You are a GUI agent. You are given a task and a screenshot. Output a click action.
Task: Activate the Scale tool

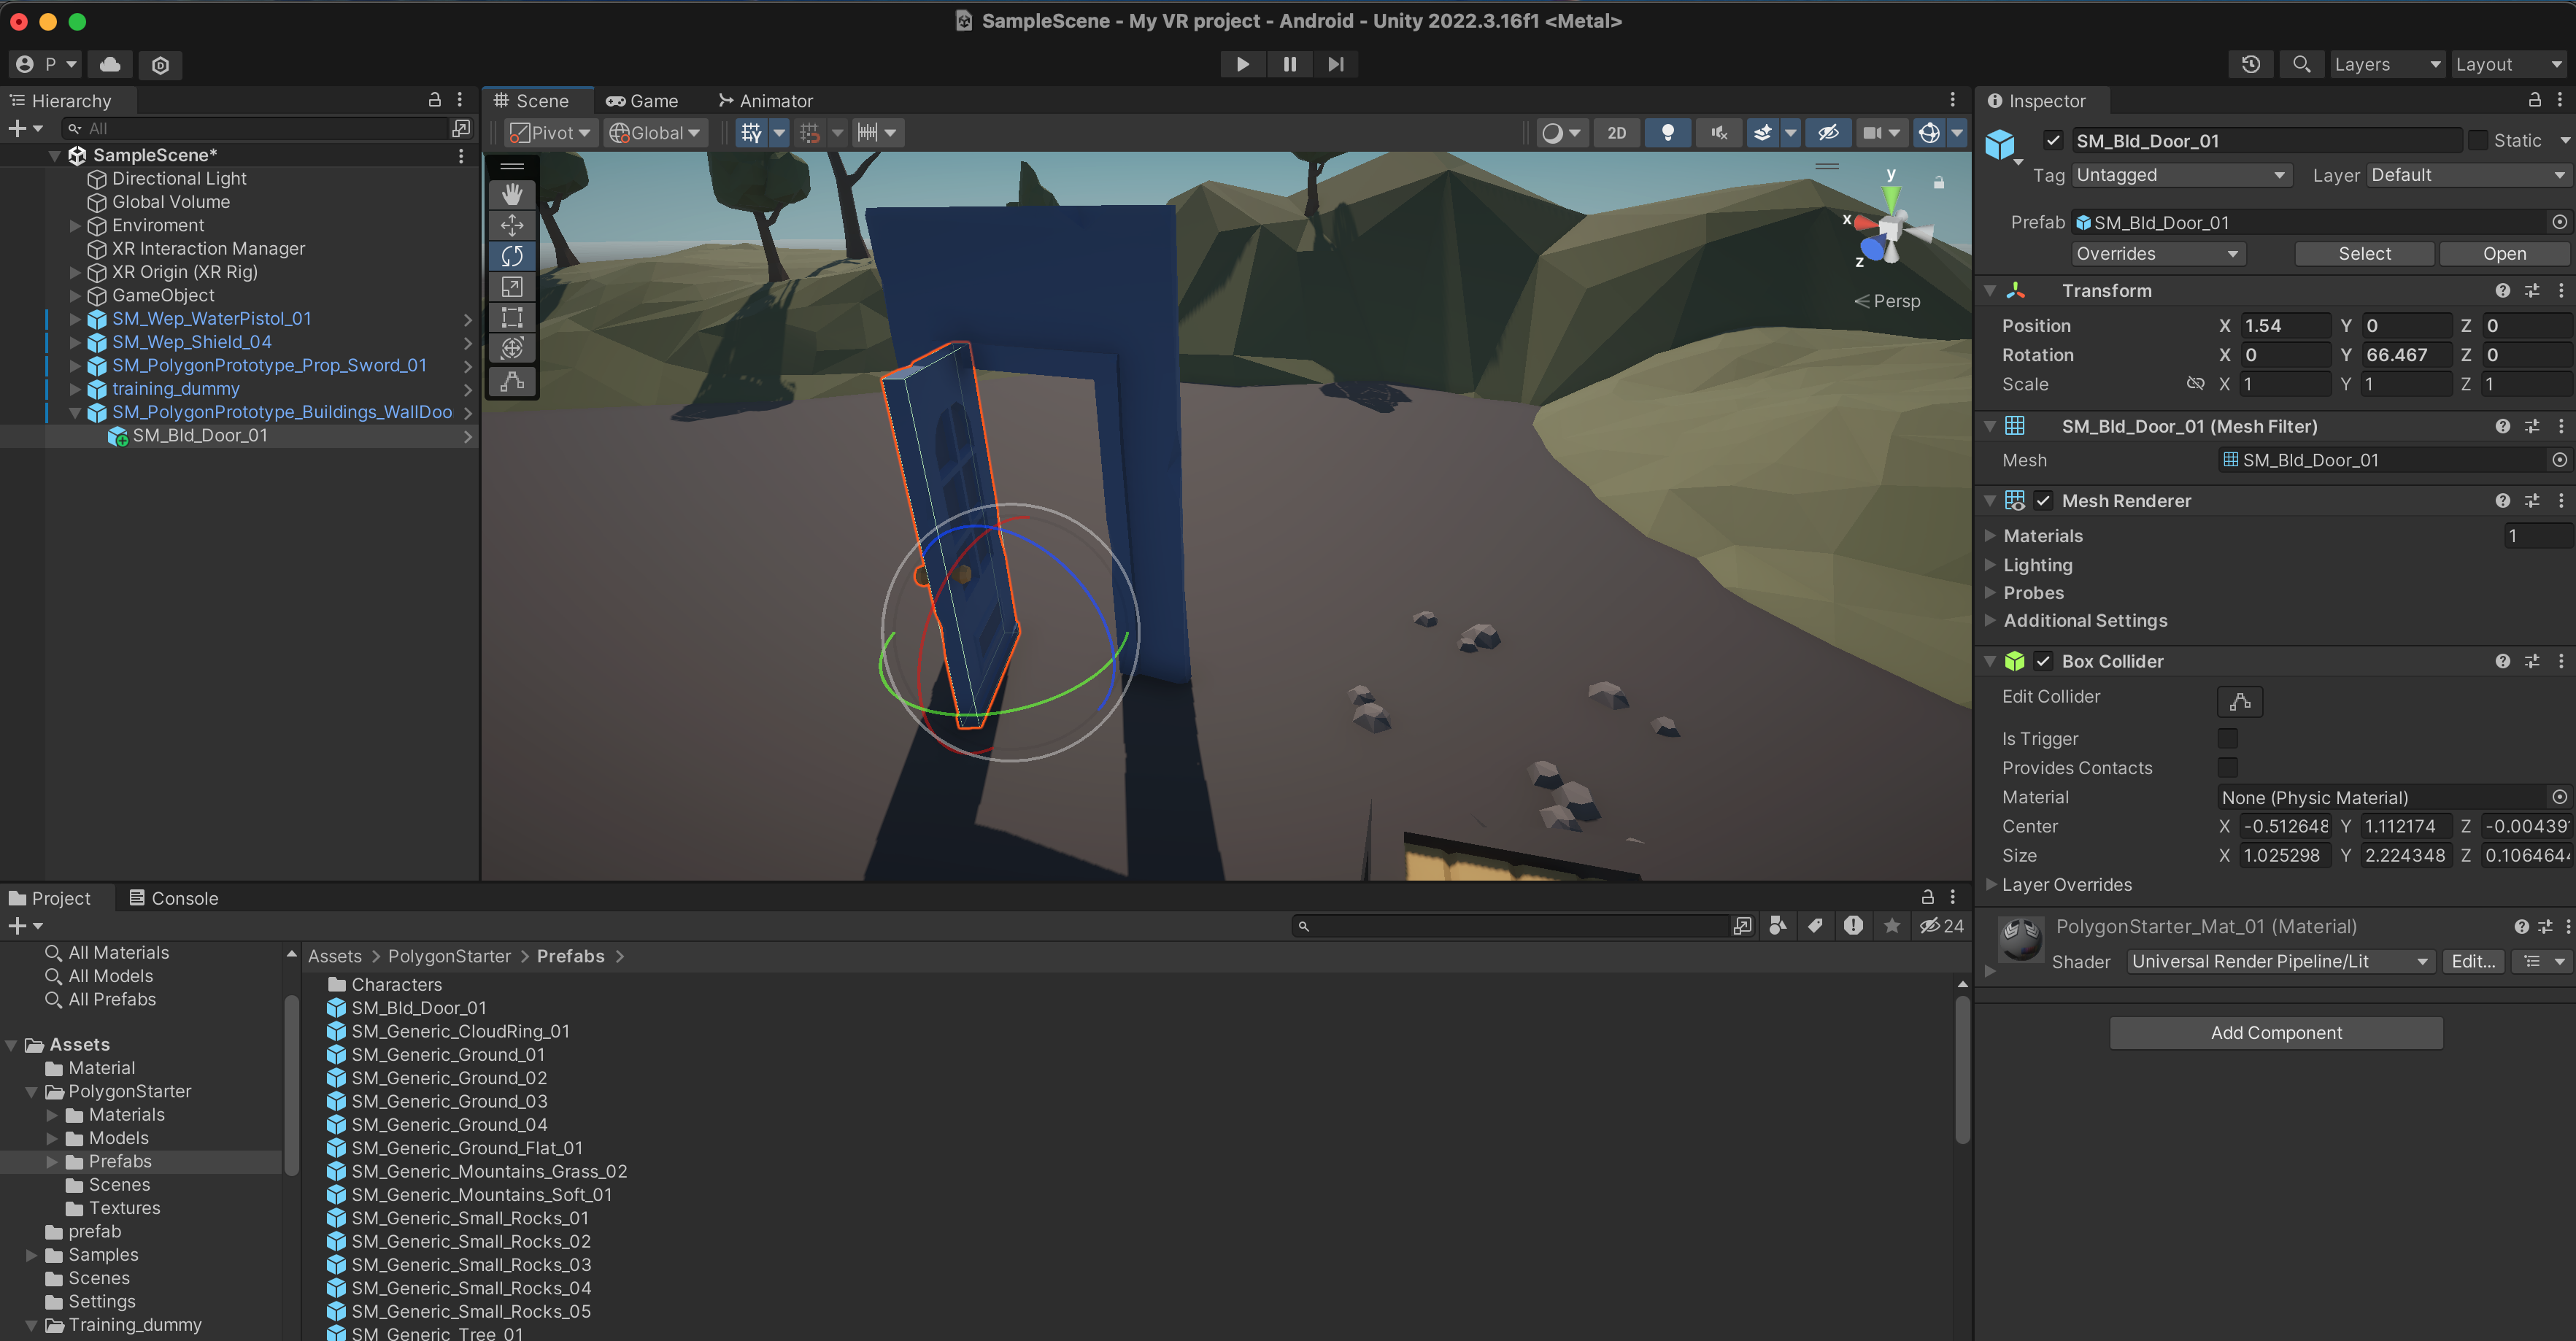click(x=512, y=287)
